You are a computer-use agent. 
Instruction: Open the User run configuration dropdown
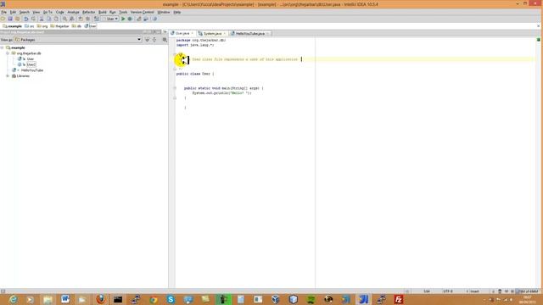pos(110,19)
